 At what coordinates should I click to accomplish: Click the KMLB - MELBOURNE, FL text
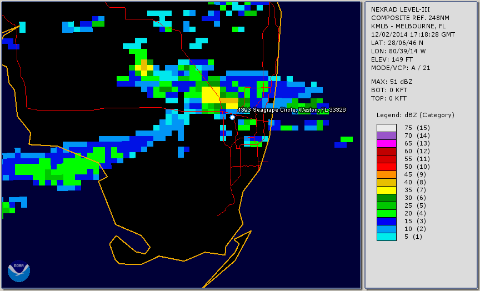[408, 26]
